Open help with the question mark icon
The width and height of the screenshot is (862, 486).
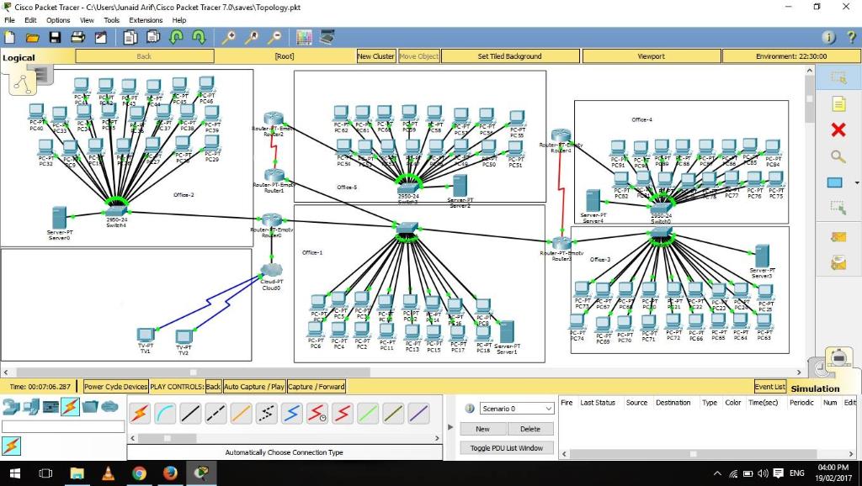pos(851,37)
